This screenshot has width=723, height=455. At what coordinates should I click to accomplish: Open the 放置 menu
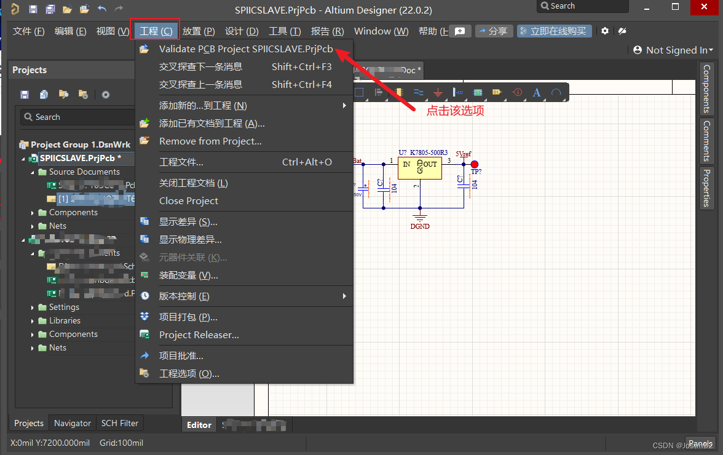198,31
